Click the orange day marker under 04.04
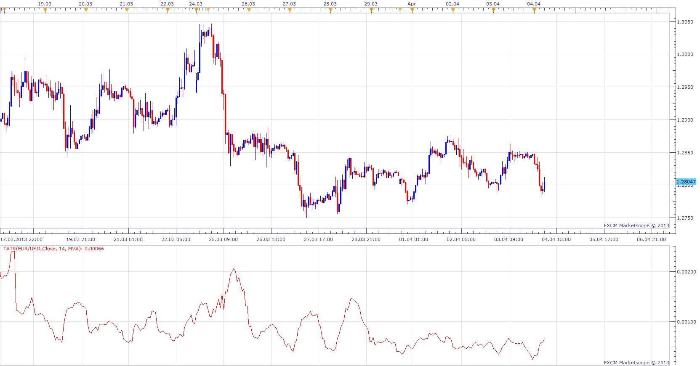Image resolution: width=700 pixels, height=366 pixels. [x=534, y=11]
